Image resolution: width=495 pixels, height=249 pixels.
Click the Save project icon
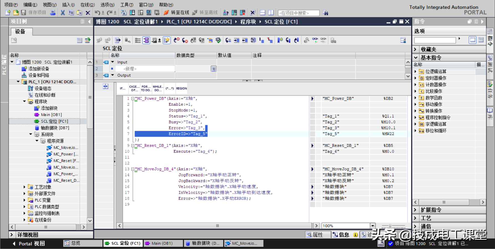24,13
